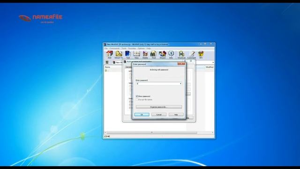300x169 pixels.
Task: Expand the WinRAR address bar dropdown arrow
Action: pyautogui.click(x=213, y=62)
